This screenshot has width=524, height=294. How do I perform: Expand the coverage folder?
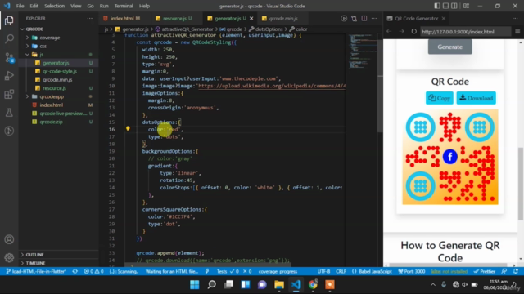[x=27, y=38]
